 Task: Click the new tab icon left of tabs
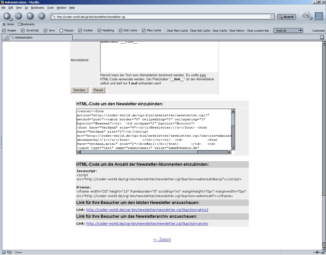coord(5,37)
